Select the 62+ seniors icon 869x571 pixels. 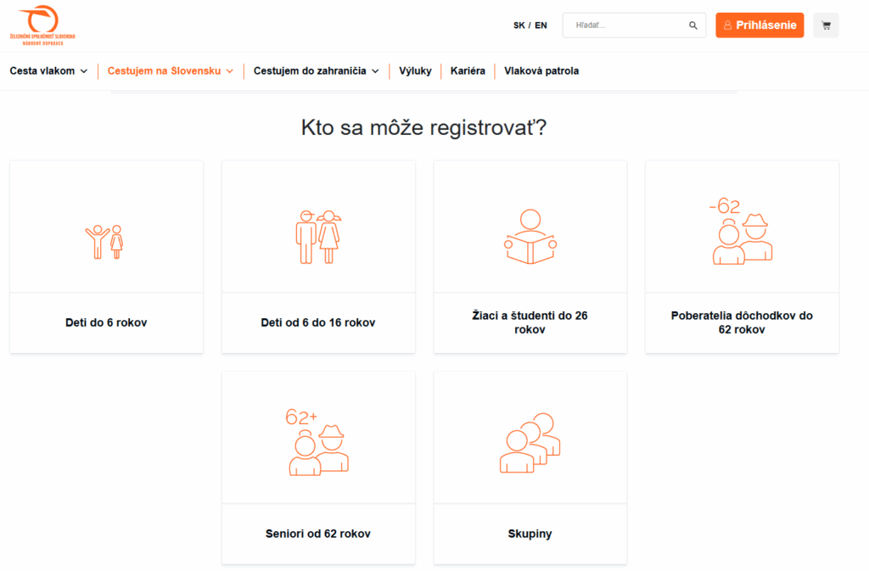pyautogui.click(x=317, y=442)
